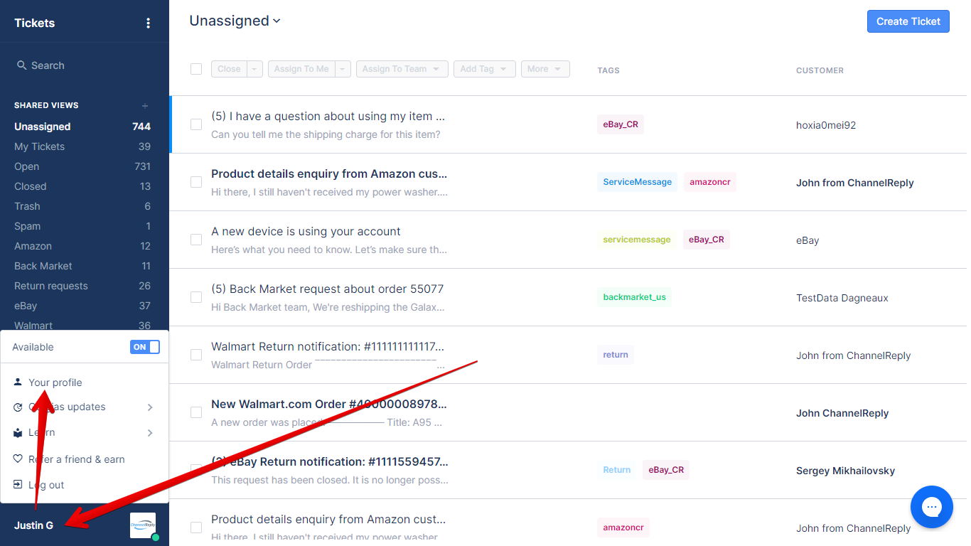
Task: Open the arrow dropdown next to Assign To Me
Action: pyautogui.click(x=343, y=69)
